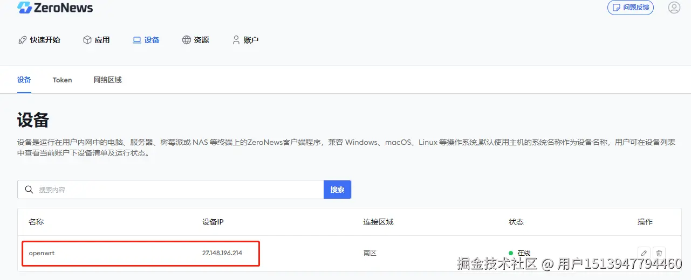Click the 连接区域 column header
The height and width of the screenshot is (280, 691).
378,222
